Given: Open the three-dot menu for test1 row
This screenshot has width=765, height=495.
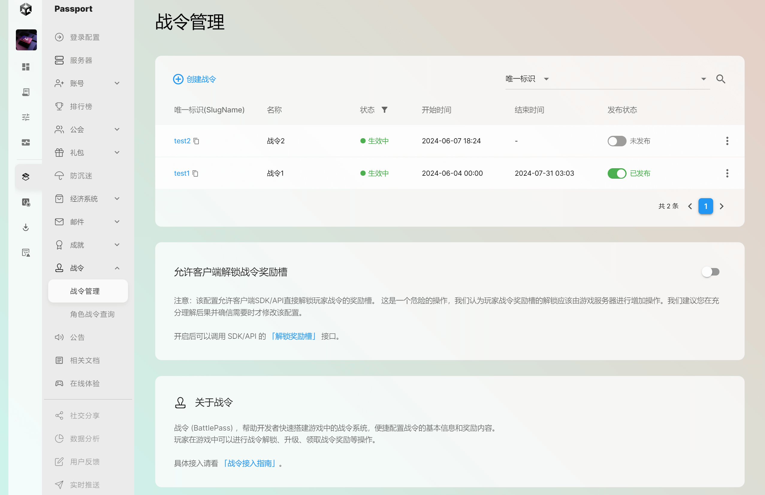Looking at the screenshot, I should 727,173.
